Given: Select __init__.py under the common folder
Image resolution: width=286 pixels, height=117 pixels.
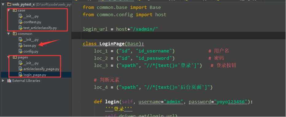Looking at the screenshot, I should click(31, 40).
